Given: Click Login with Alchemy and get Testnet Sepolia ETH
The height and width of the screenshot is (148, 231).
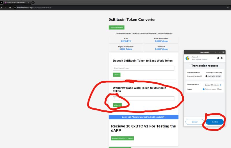Looking at the screenshot, I should 144,117.
